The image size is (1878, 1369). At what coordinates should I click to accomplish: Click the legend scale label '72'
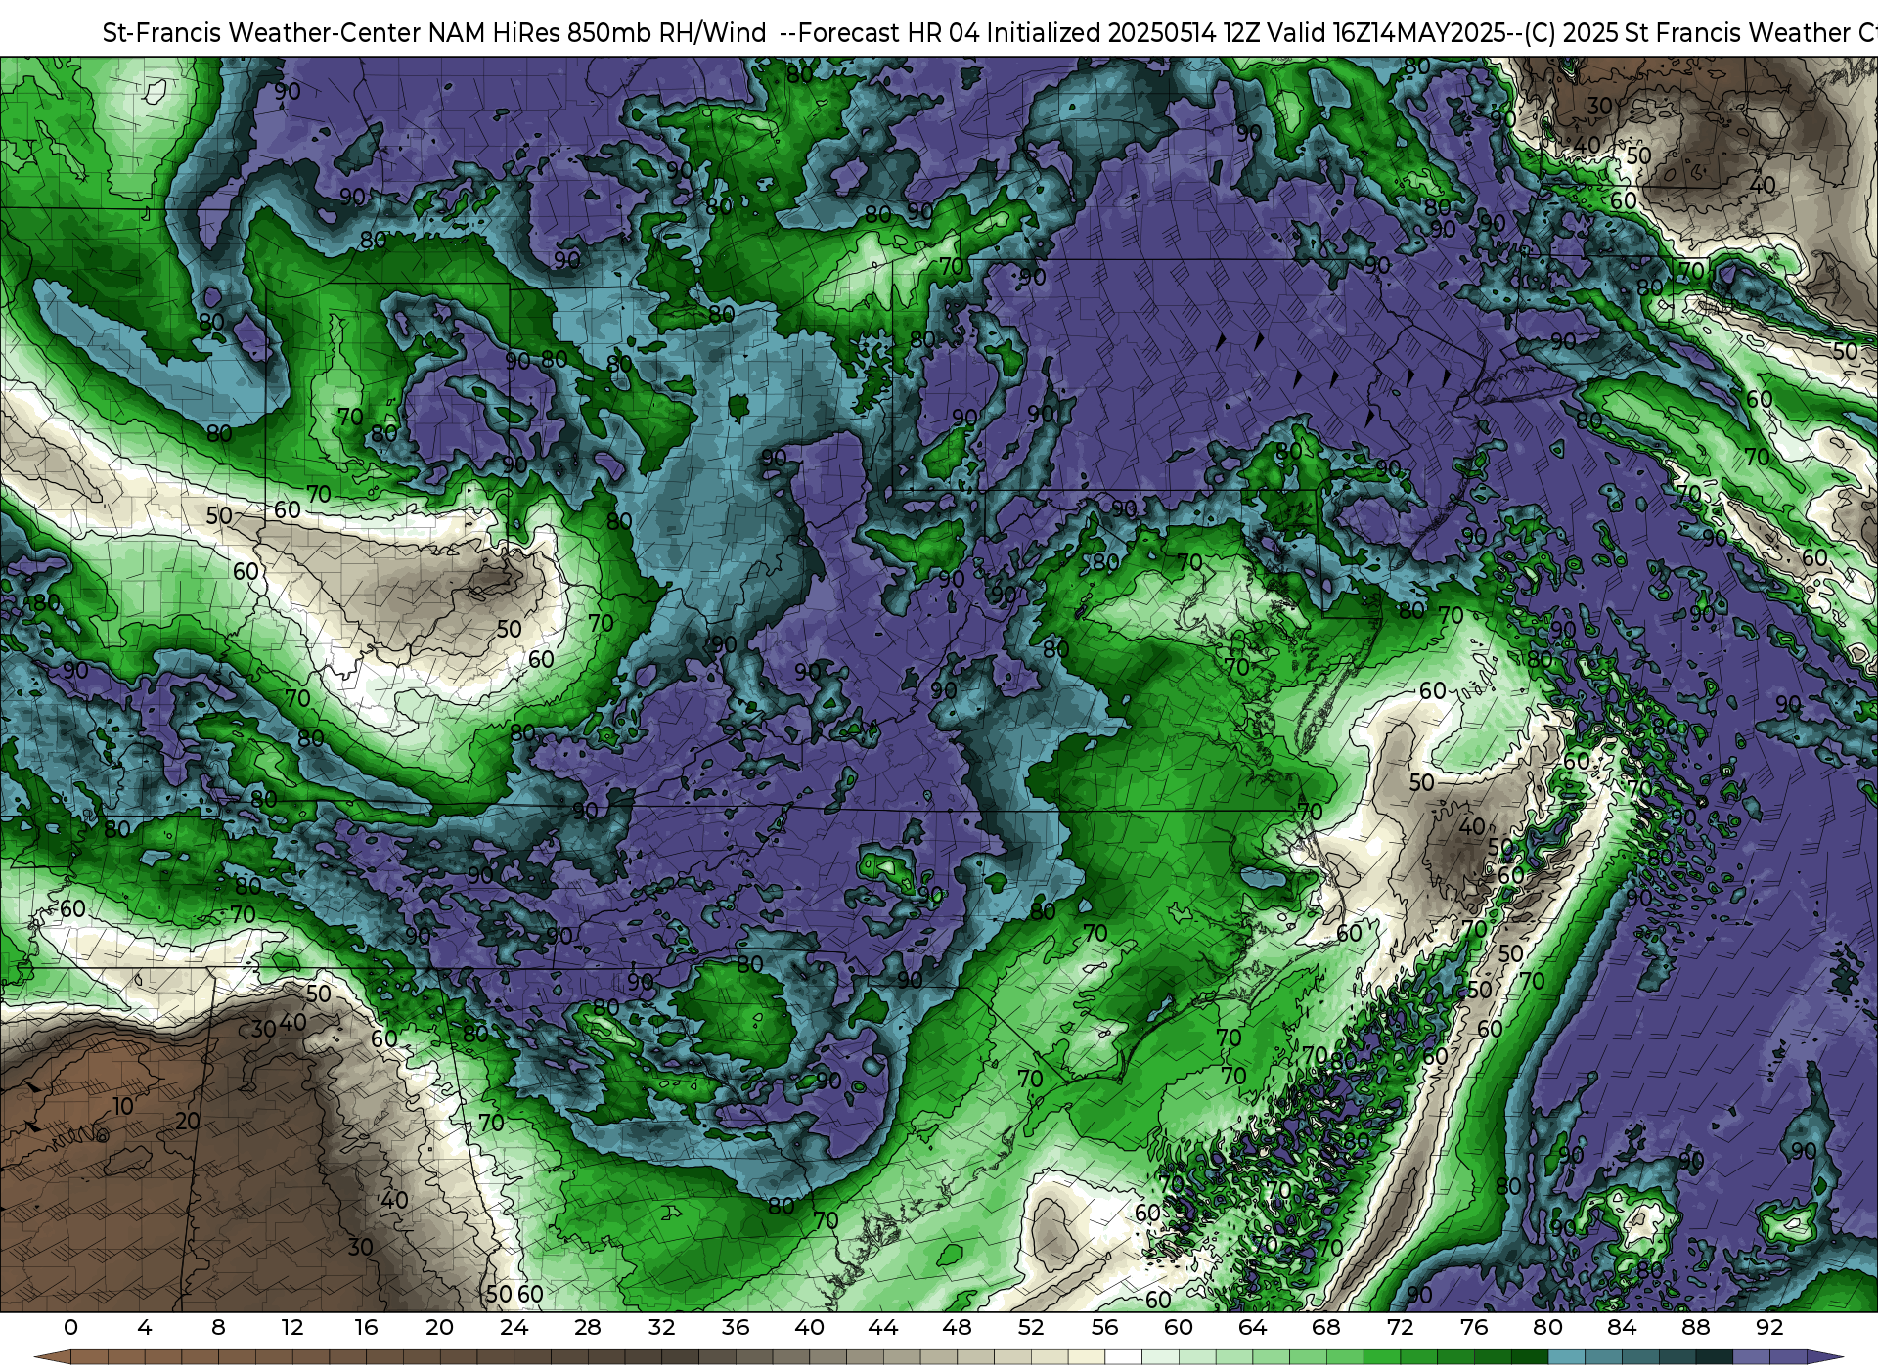pyautogui.click(x=1400, y=1327)
